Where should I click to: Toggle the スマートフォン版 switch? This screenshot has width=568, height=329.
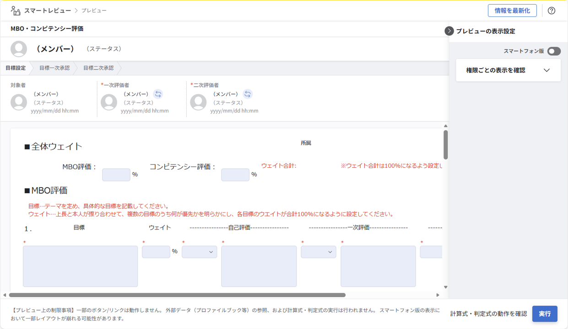[554, 51]
